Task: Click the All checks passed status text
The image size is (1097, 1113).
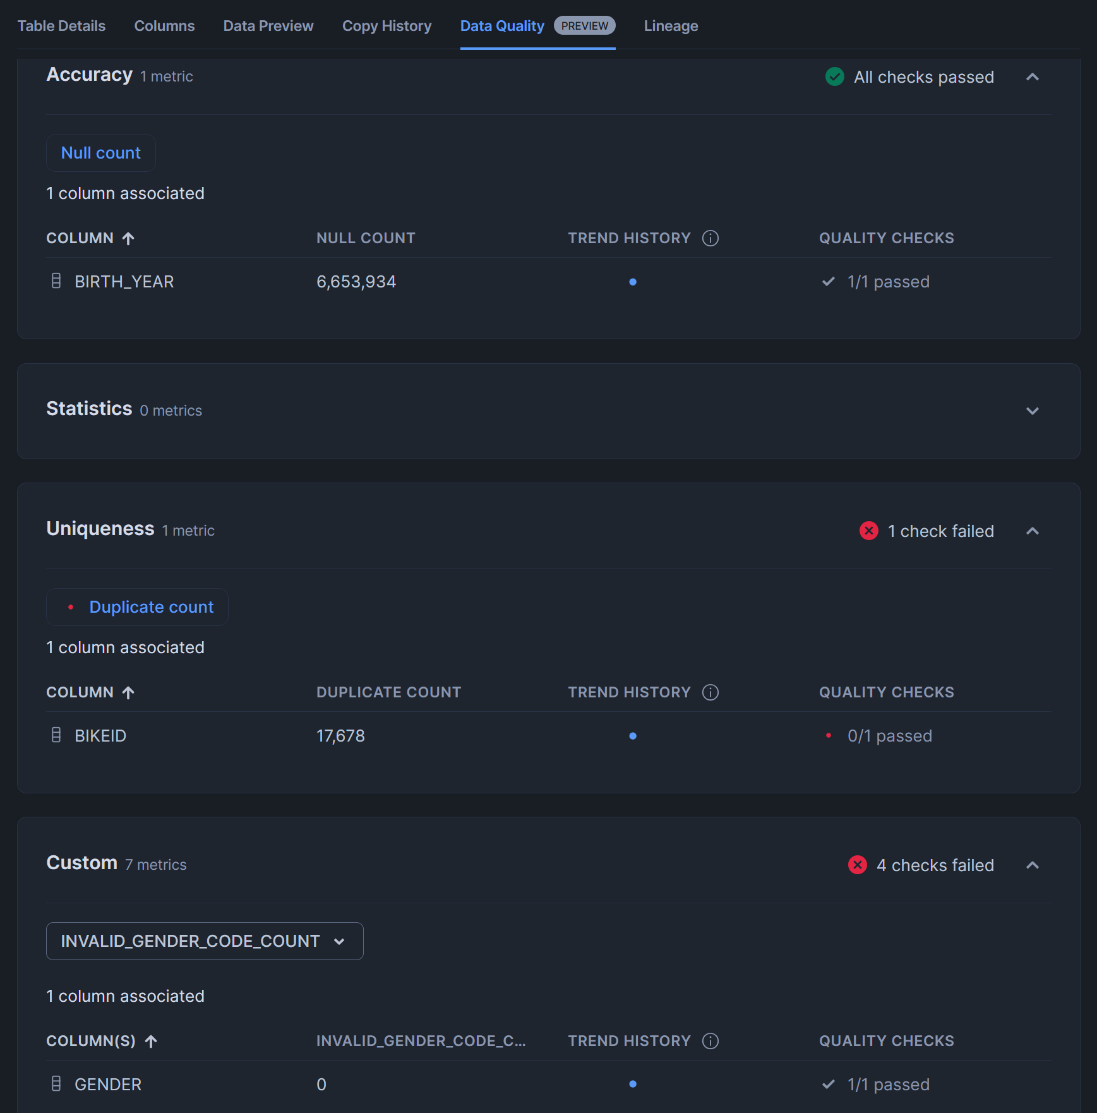Action: coord(924,77)
